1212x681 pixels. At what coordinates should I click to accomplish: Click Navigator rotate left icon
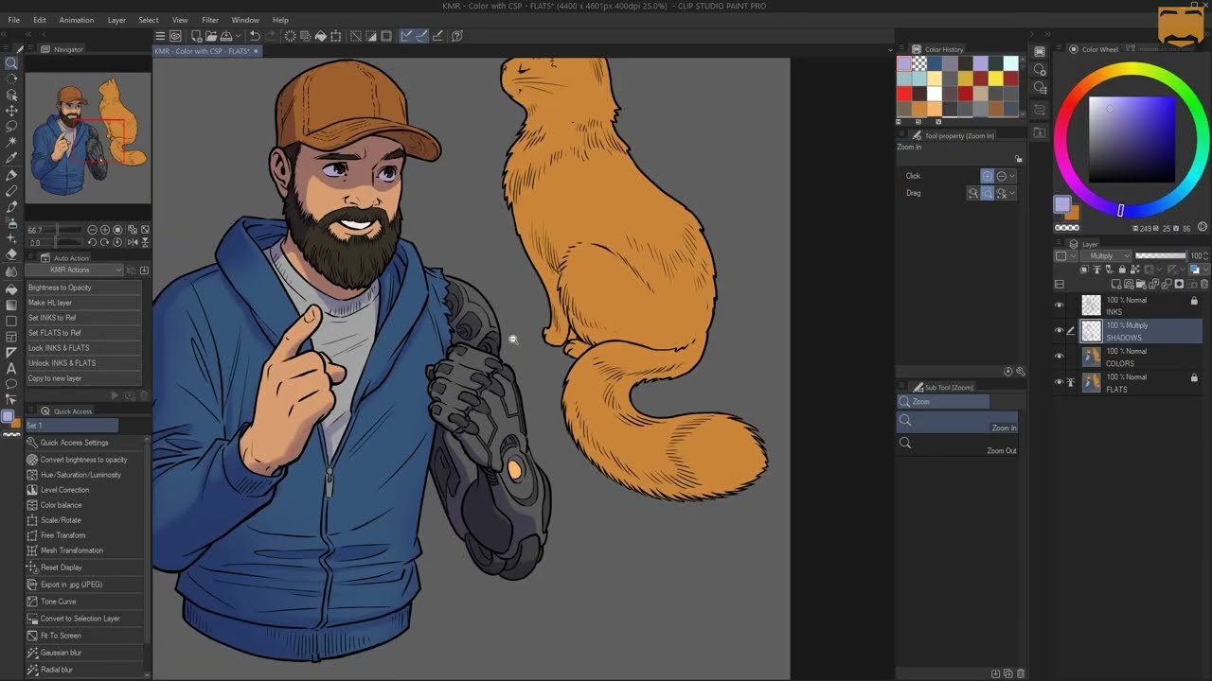click(93, 242)
